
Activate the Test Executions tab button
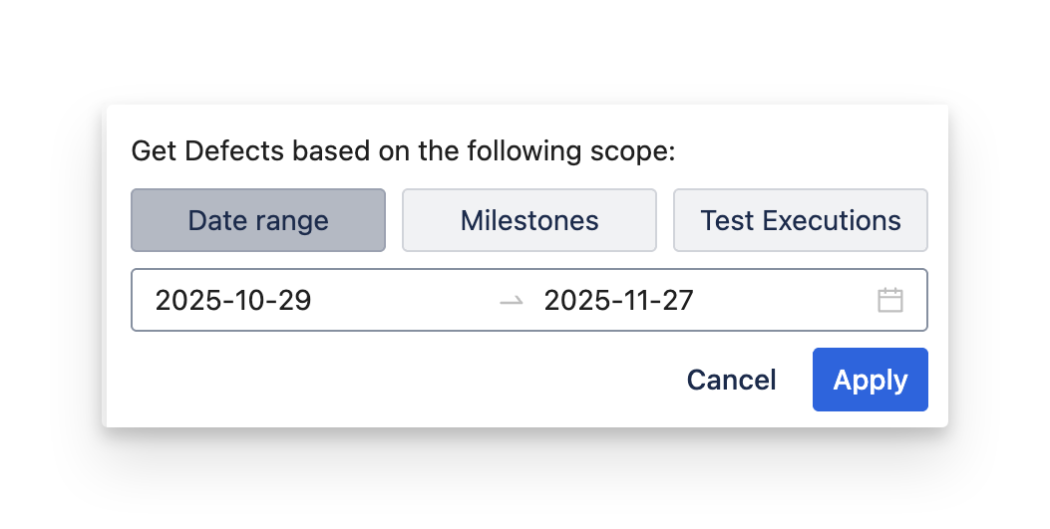[x=801, y=220]
